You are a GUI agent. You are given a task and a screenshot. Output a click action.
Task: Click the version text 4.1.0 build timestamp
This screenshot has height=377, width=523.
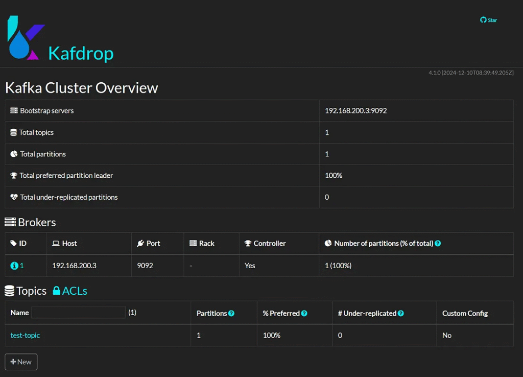(471, 73)
